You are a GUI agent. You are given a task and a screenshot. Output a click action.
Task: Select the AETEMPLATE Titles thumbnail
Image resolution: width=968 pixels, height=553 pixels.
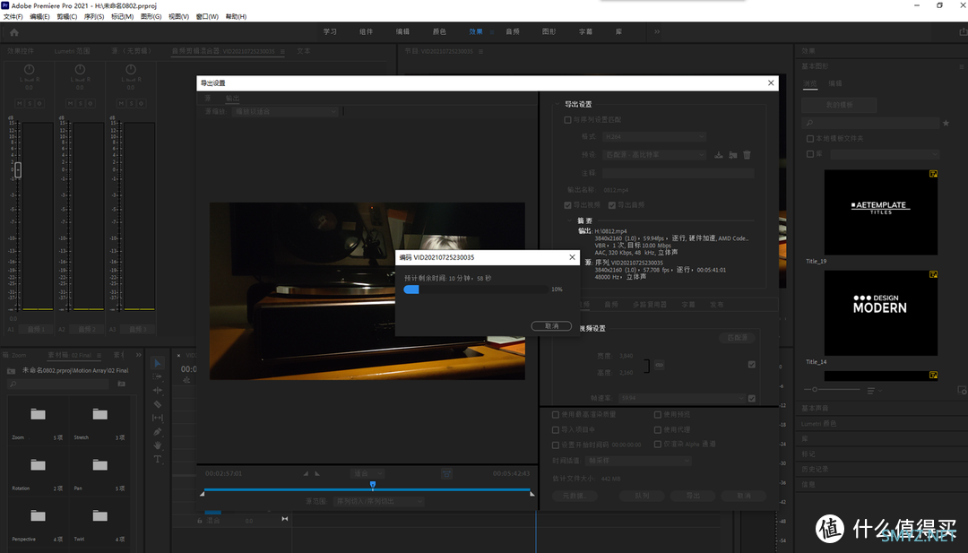pyautogui.click(x=881, y=212)
